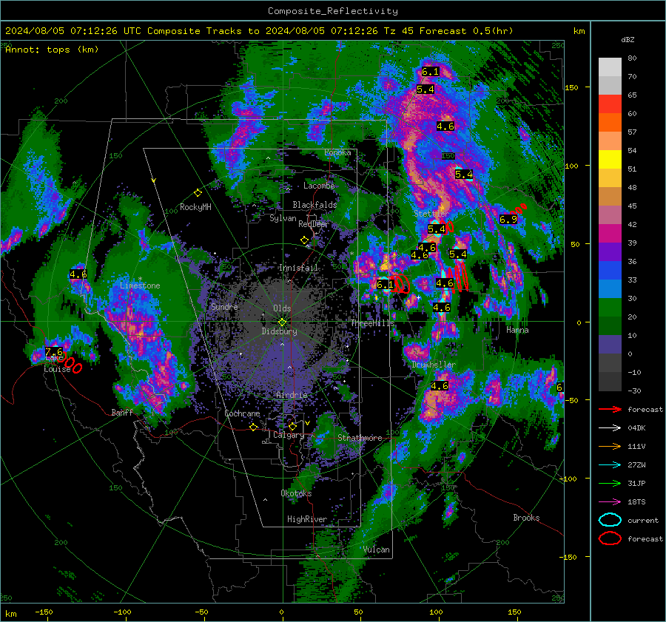
Task: Click the cyan 27ZW arrow in the legend
Action: click(610, 465)
